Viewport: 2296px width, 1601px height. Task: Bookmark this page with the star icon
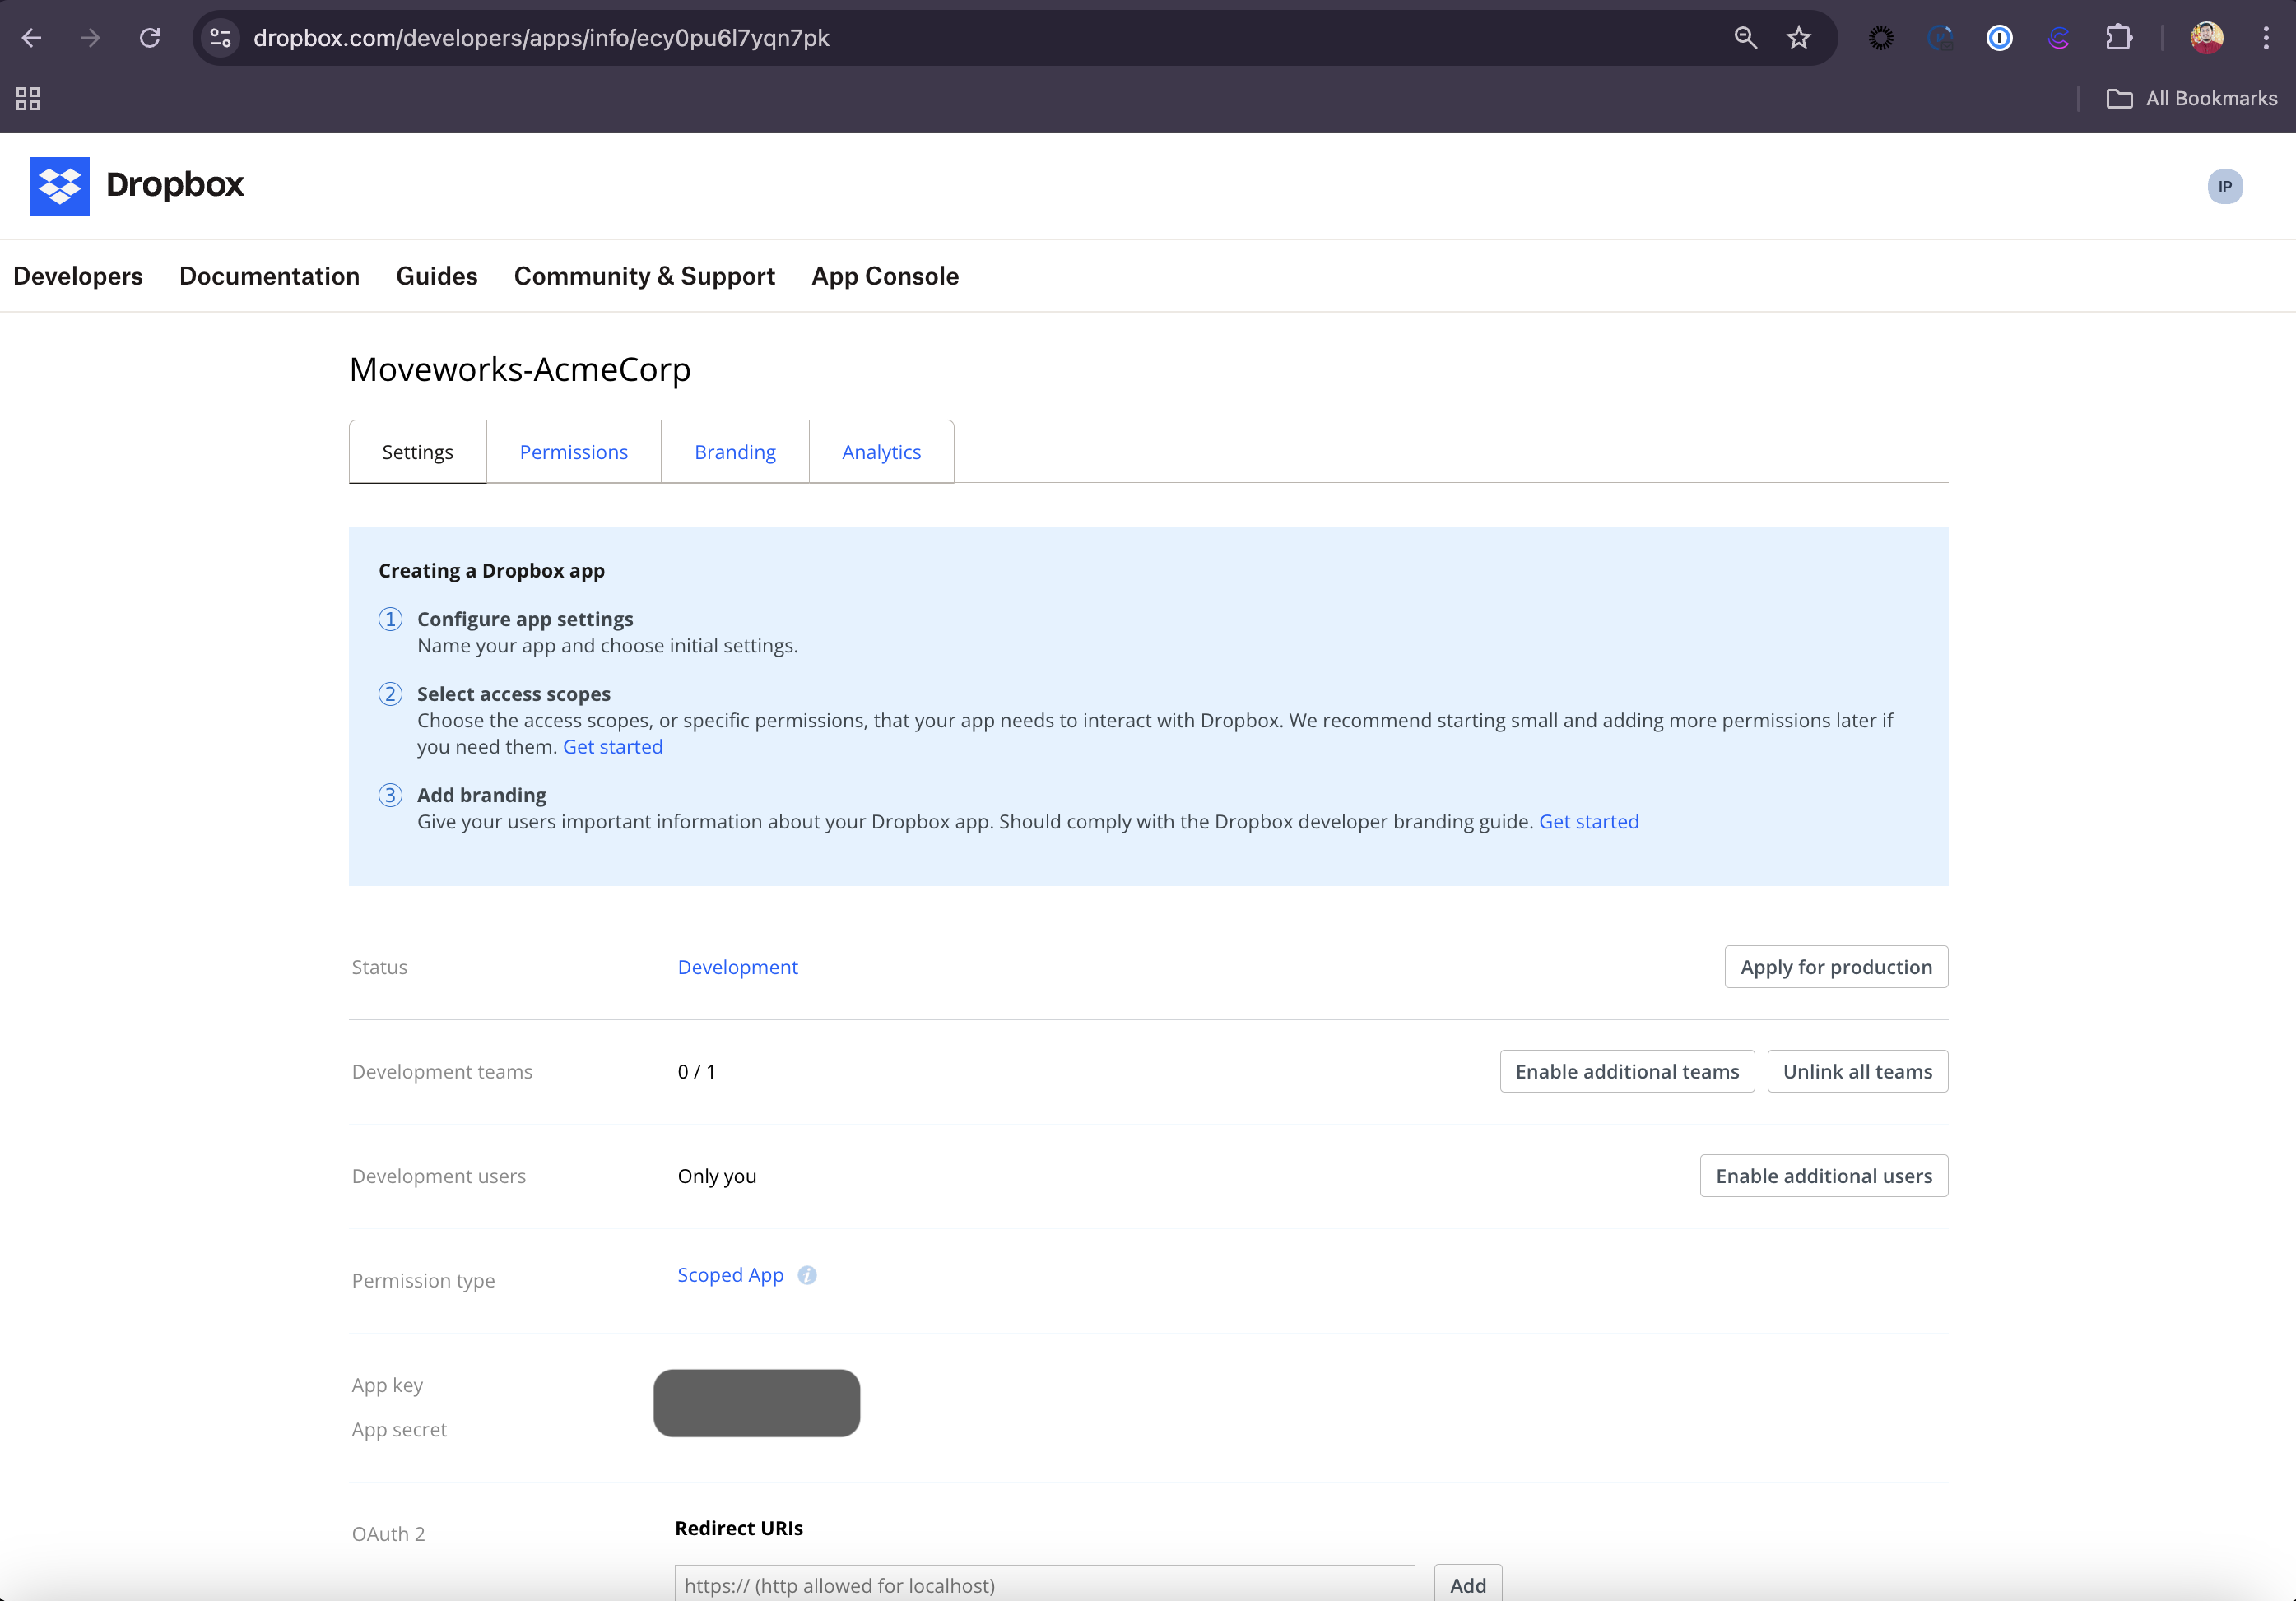click(1799, 38)
